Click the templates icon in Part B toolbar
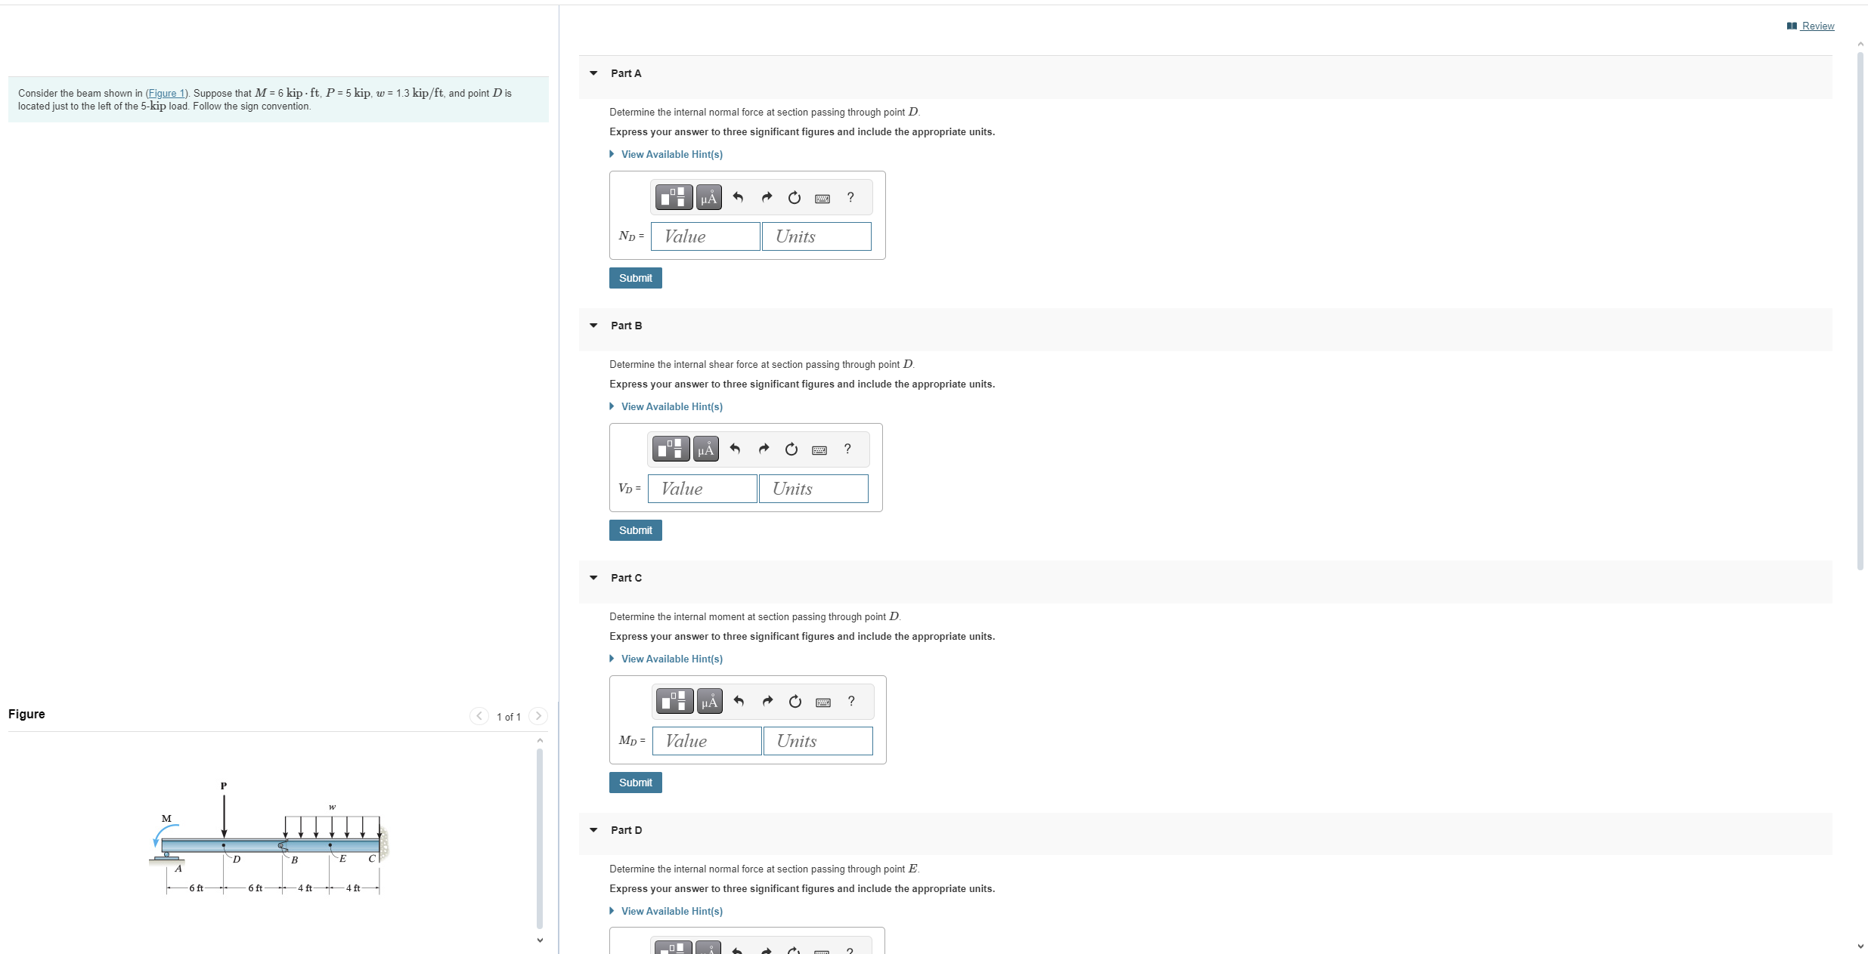The image size is (1868, 954). coord(670,449)
